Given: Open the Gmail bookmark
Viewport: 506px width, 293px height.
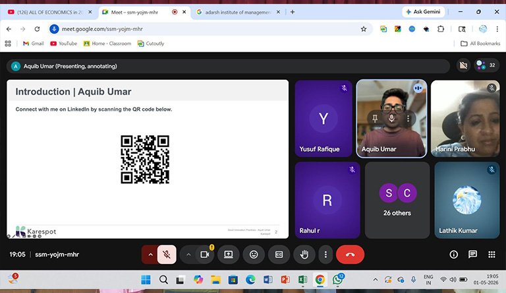Looking at the screenshot, I should point(33,44).
